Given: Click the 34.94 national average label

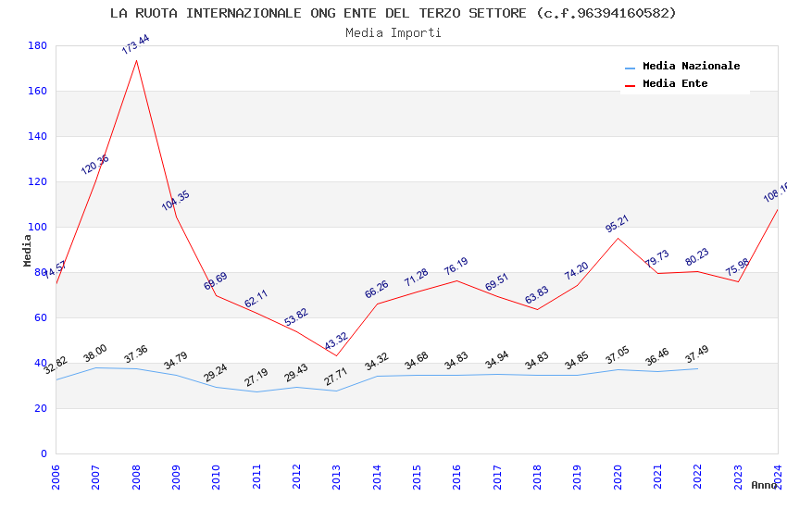Looking at the screenshot, I should pyautogui.click(x=497, y=360).
